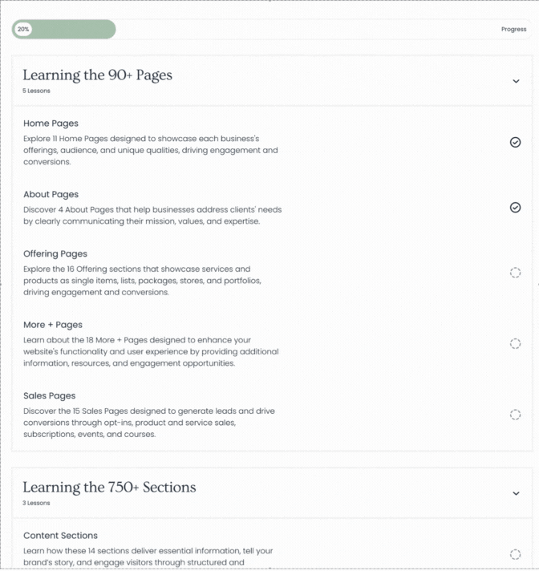The width and height of the screenshot is (539, 571).
Task: Open the Sales Pages lesson
Action: coord(50,395)
